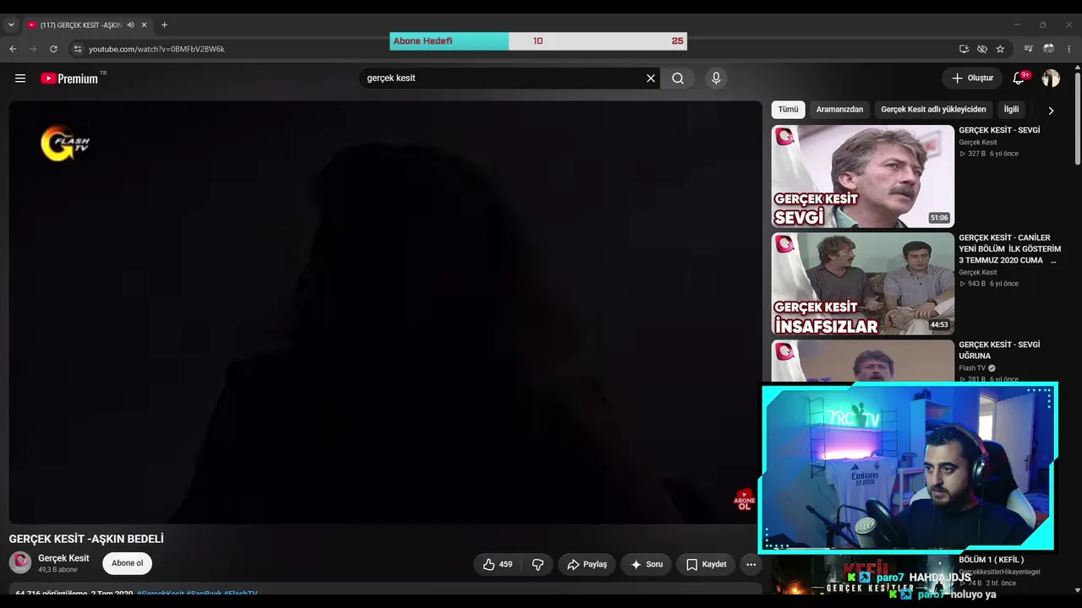Viewport: 1082px width, 608px height.
Task: Like the video showing 459 likes
Action: click(x=498, y=564)
